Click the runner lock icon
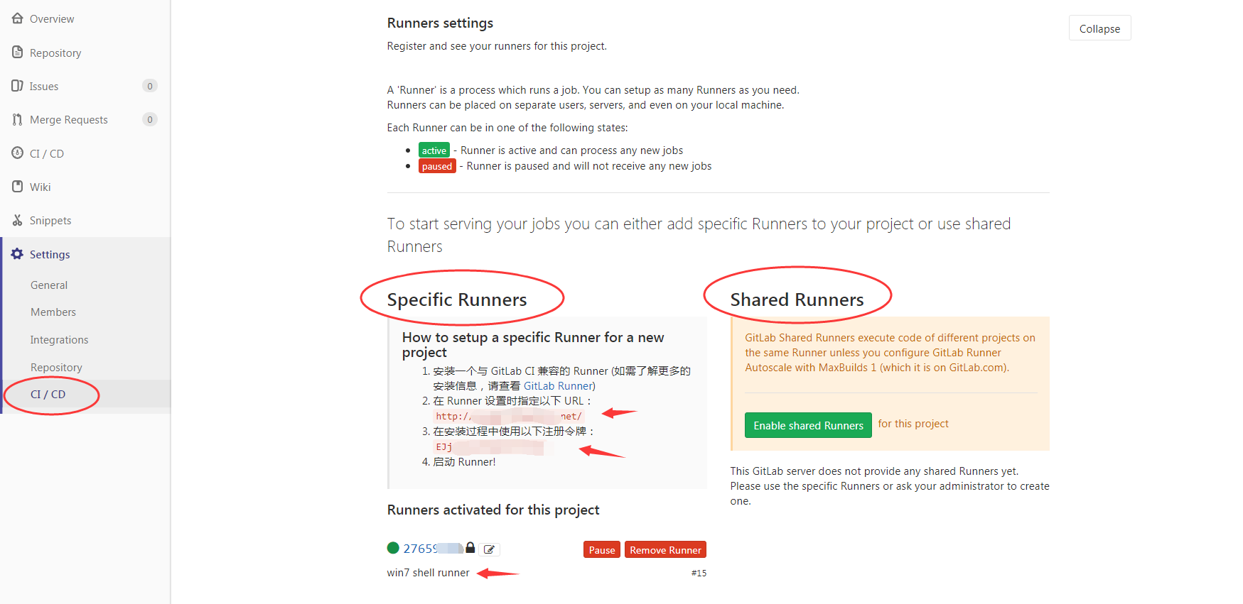Image resolution: width=1243 pixels, height=604 pixels. [470, 548]
